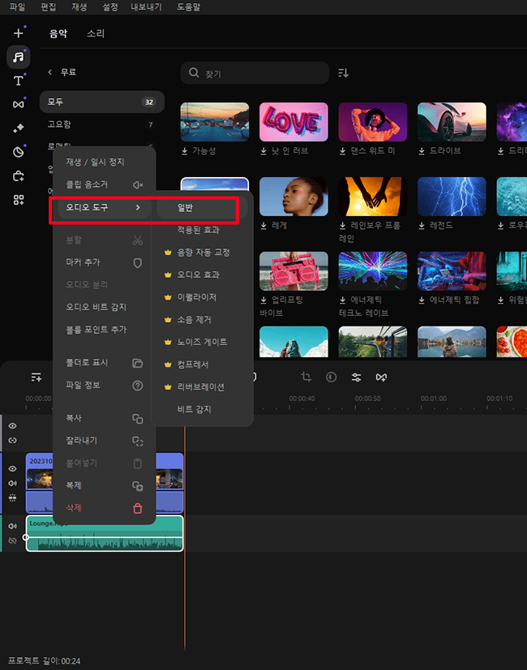Screen dimensions: 527x670
Task: Download the 가능성 track
Action: 184,151
